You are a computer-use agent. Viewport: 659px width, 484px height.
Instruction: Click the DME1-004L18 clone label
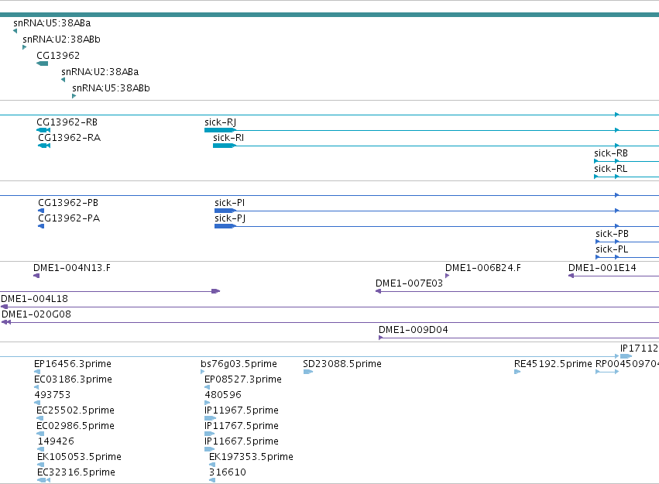click(x=35, y=299)
